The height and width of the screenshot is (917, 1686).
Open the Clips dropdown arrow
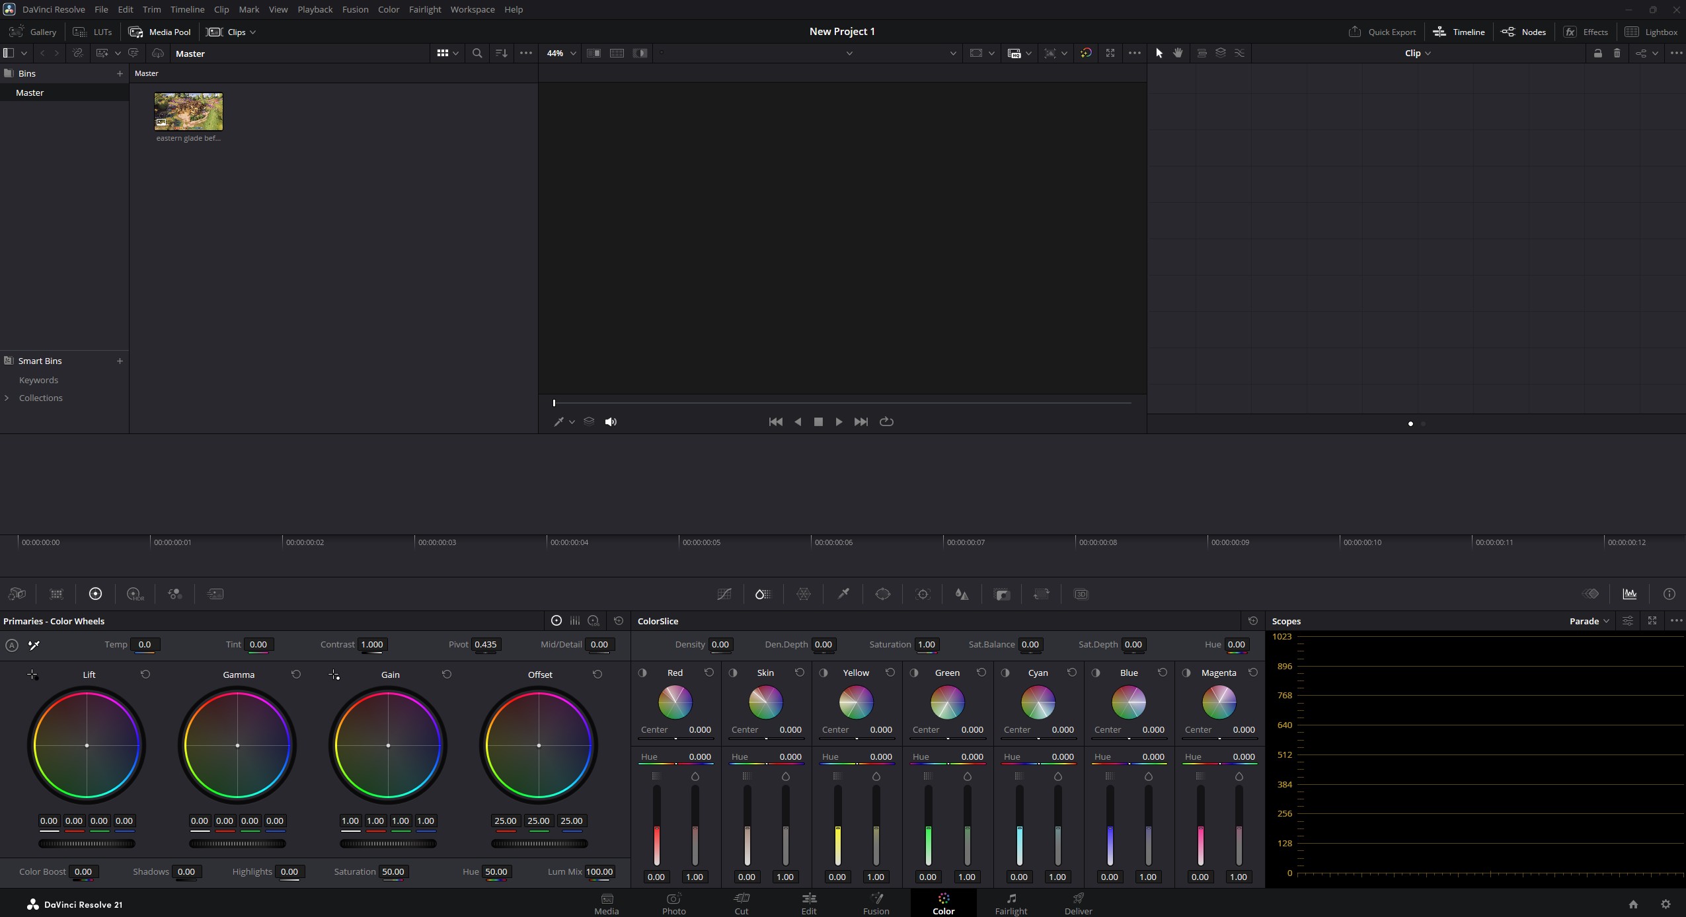252,32
